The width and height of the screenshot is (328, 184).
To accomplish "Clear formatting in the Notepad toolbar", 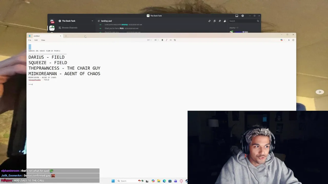I will (x=175, y=40).
